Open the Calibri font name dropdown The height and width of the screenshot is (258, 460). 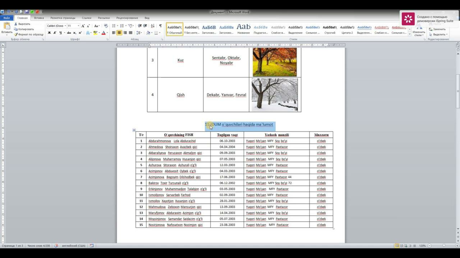65,26
